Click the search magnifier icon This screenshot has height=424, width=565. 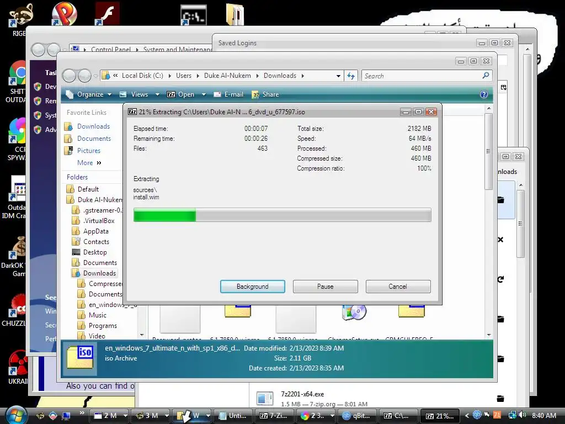486,75
